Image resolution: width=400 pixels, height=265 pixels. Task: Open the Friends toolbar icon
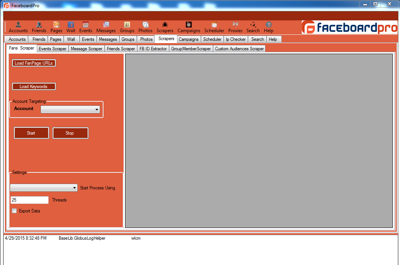[x=39, y=28]
